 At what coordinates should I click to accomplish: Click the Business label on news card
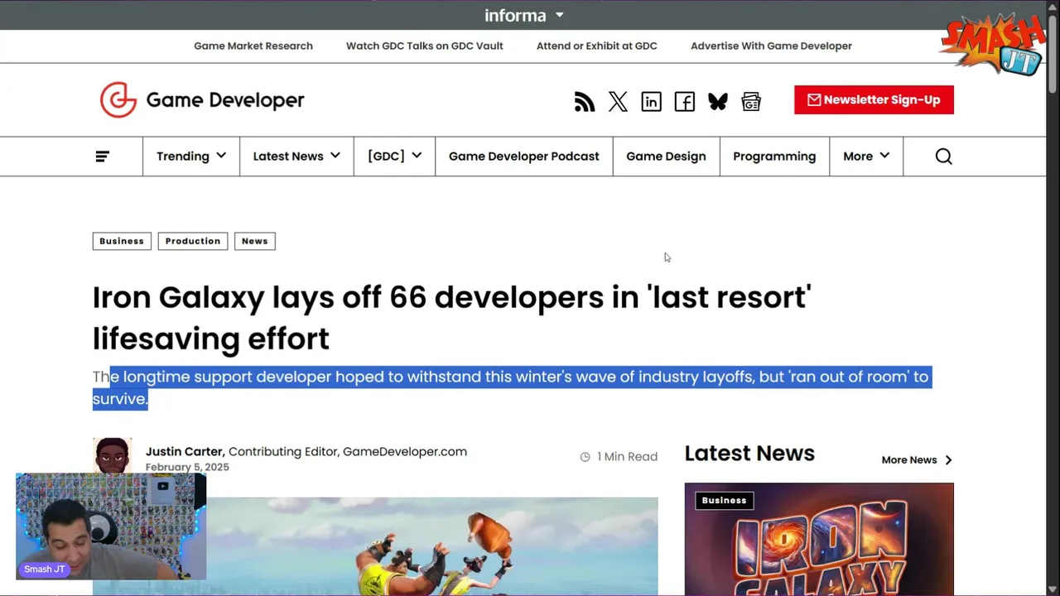pyautogui.click(x=724, y=500)
